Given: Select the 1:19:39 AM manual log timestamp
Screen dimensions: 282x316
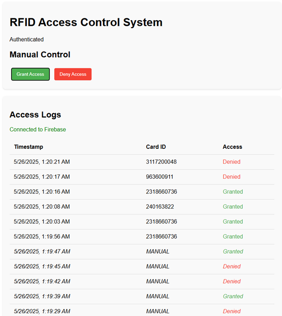Looking at the screenshot, I should coord(42,296).
